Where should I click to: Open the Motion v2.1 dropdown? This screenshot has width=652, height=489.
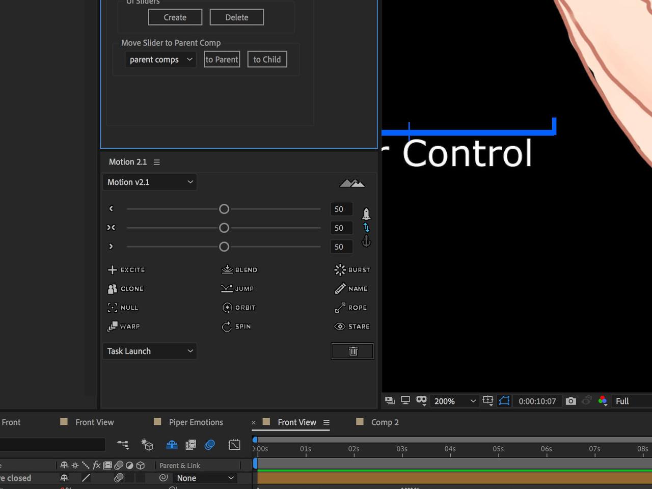[x=150, y=182]
